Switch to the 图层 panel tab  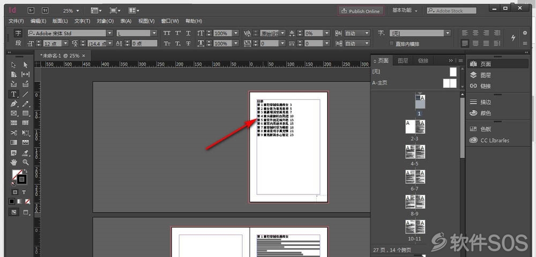403,60
